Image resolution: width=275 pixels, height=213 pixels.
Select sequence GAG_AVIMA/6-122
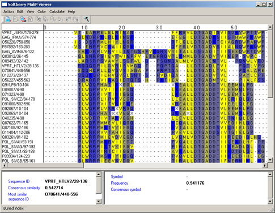(x=18, y=52)
